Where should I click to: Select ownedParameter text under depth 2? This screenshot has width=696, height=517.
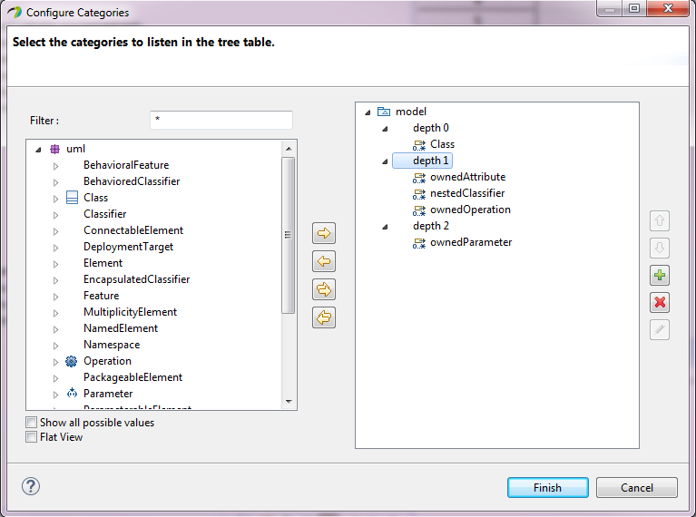[x=471, y=242]
